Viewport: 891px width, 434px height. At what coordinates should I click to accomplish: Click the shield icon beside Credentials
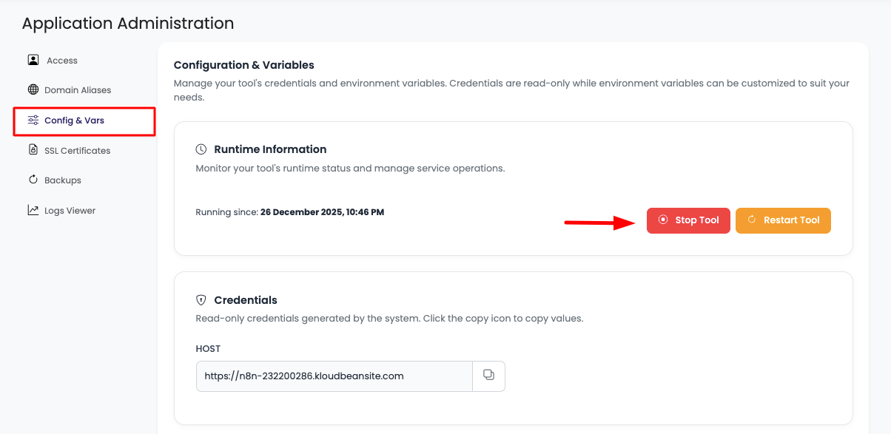(201, 300)
